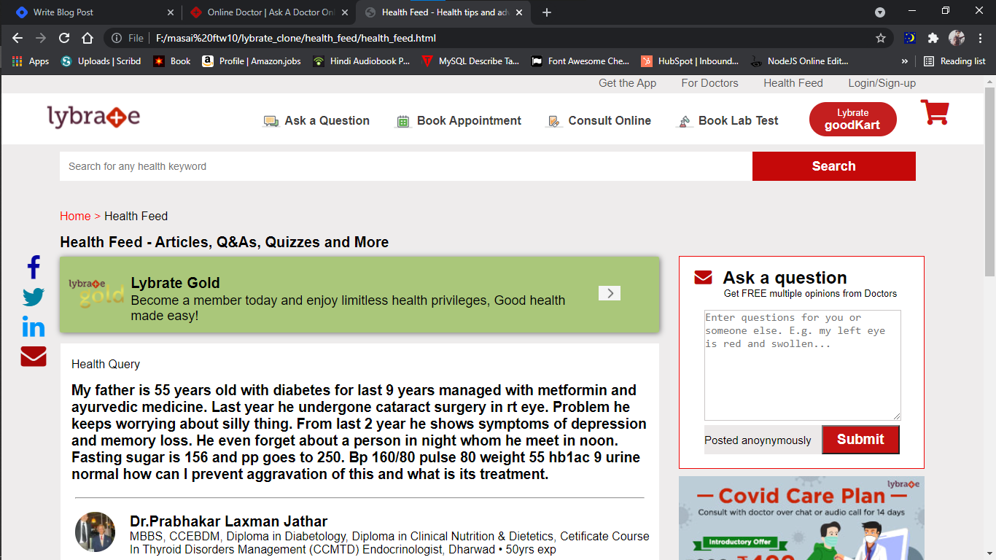Screen dimensions: 996x560
Task: Click the envelope icon beside Ask a question heading
Action: [703, 277]
